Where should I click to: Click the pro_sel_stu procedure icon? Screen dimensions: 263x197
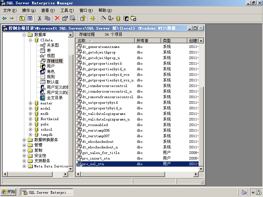click(x=79, y=164)
